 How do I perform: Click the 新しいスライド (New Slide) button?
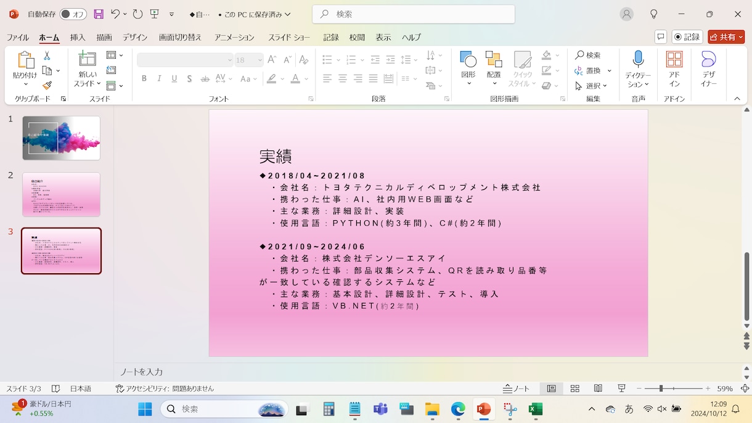click(x=88, y=69)
